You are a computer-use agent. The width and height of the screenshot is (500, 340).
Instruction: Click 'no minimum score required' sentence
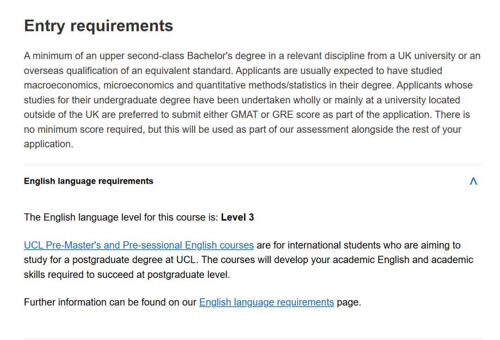click(x=83, y=129)
